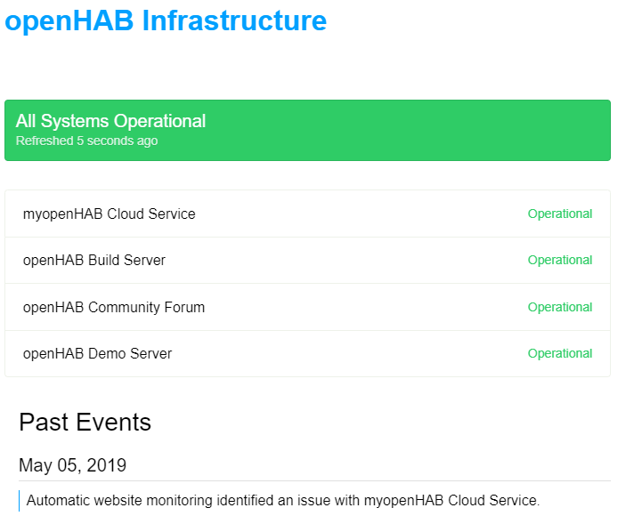Click the "Past Events" section heading
The height and width of the screenshot is (524, 626).
pos(85,422)
